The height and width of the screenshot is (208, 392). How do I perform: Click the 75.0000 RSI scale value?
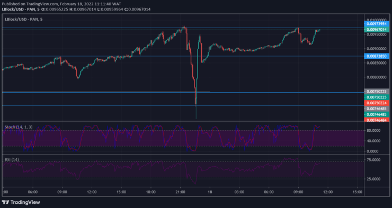pos(373,160)
